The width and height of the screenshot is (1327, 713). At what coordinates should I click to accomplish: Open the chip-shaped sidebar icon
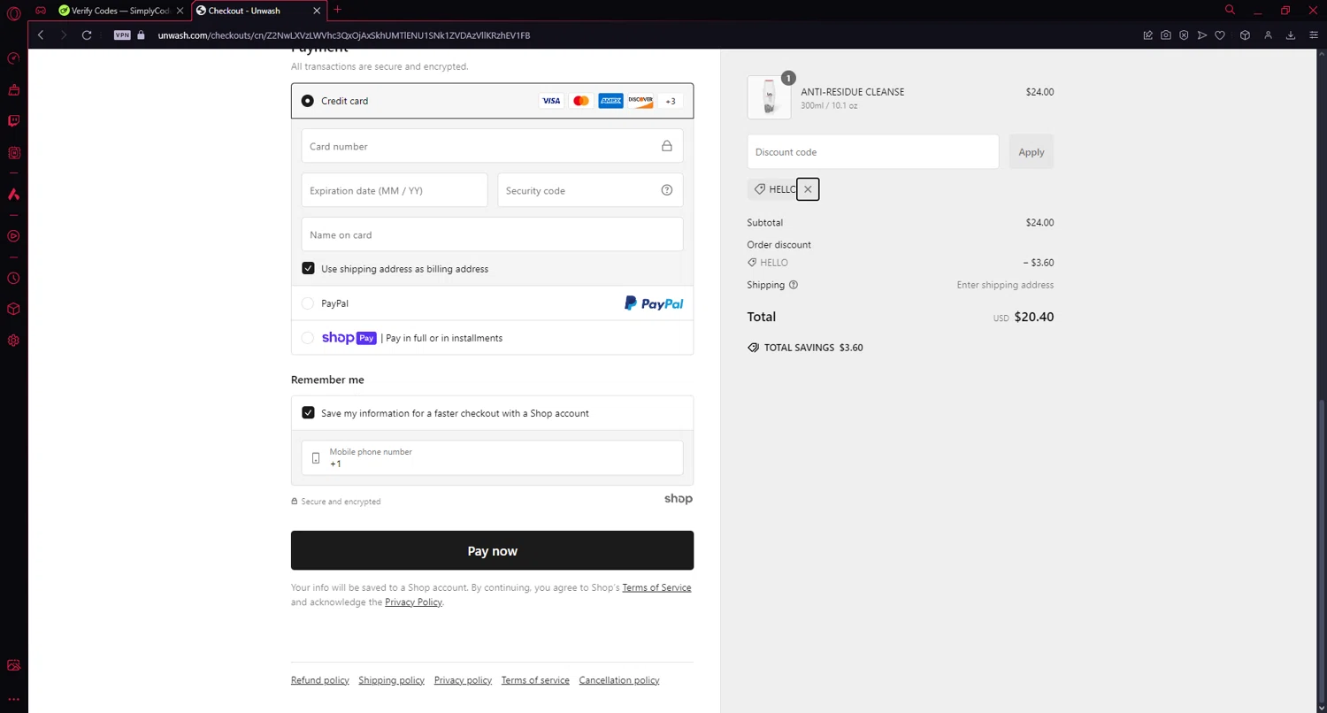(x=13, y=153)
